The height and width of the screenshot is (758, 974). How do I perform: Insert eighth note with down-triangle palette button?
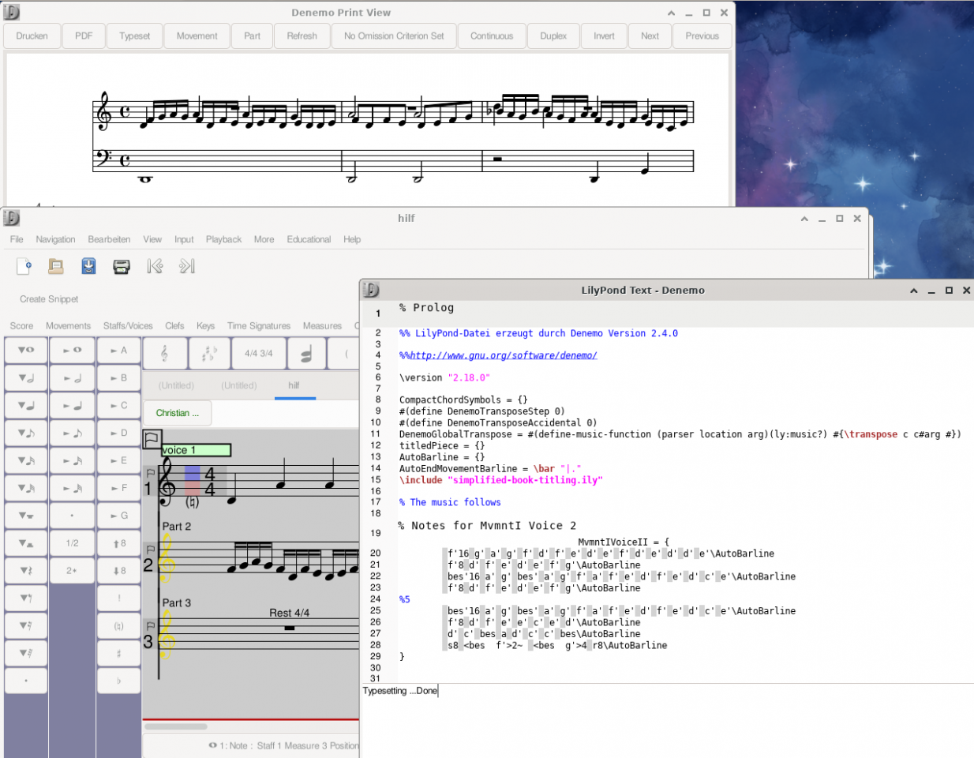[x=26, y=433]
